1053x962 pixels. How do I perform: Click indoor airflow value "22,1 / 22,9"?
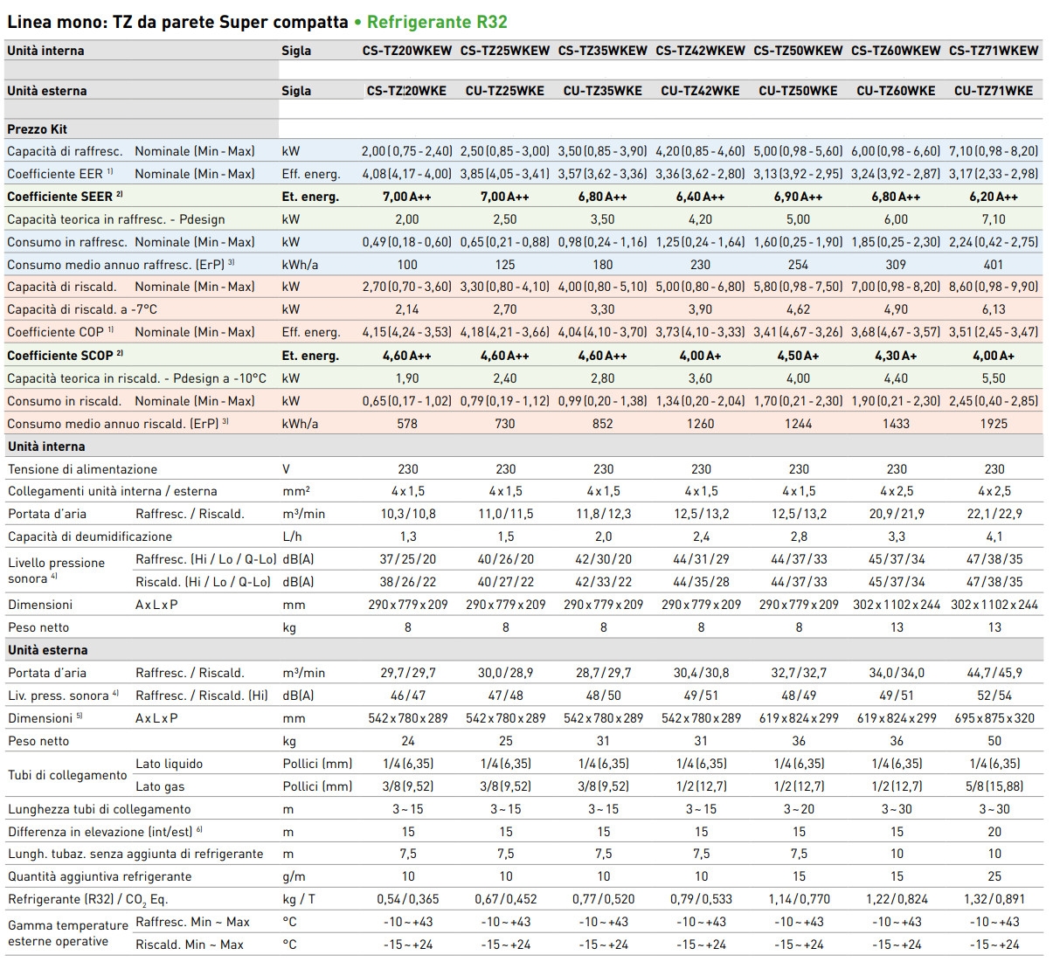994,514
